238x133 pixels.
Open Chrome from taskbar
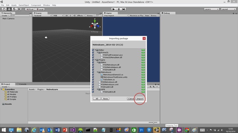click(x=187, y=130)
